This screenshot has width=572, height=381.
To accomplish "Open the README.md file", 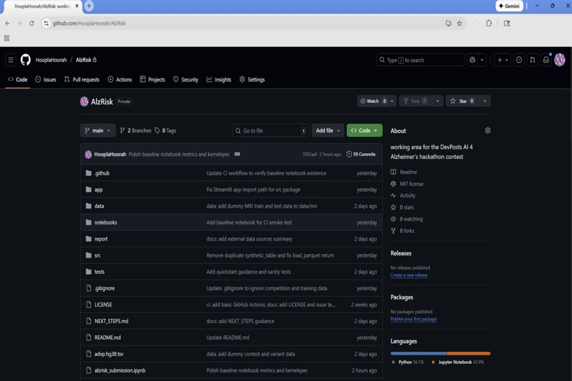I will (x=108, y=337).
